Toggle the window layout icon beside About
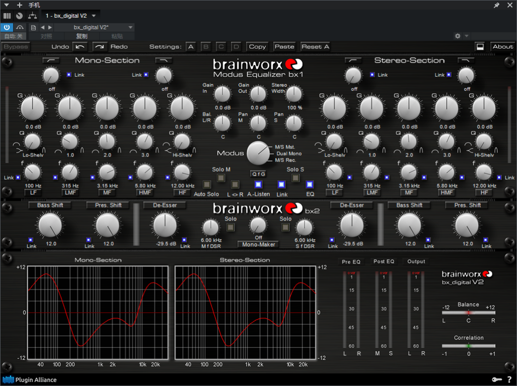Screen dimensions: 517x386 coord(480,47)
